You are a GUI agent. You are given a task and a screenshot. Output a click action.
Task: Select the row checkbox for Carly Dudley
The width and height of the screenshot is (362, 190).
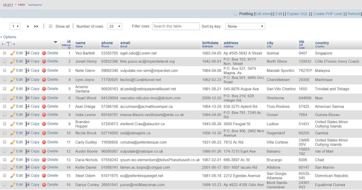(x=5, y=142)
